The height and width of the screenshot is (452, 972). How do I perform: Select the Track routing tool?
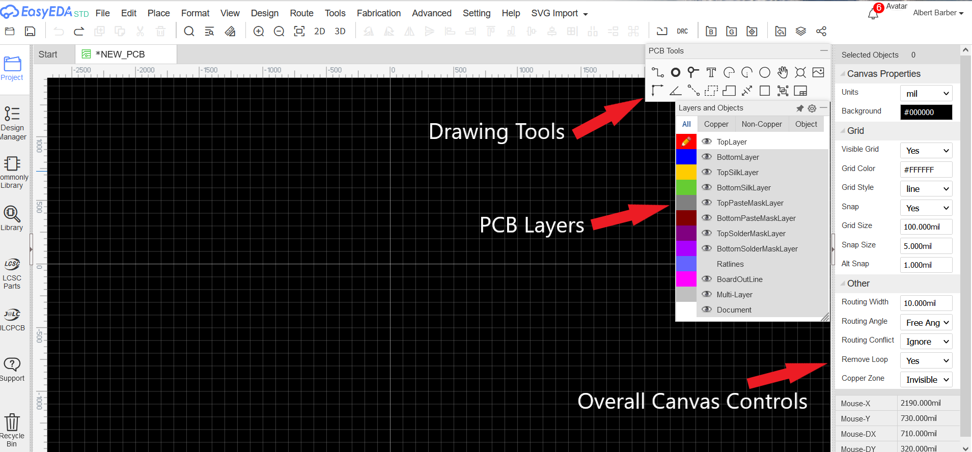click(657, 72)
